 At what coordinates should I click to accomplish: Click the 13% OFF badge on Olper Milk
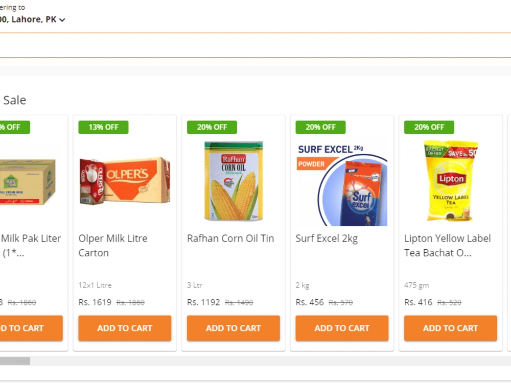pyautogui.click(x=103, y=127)
